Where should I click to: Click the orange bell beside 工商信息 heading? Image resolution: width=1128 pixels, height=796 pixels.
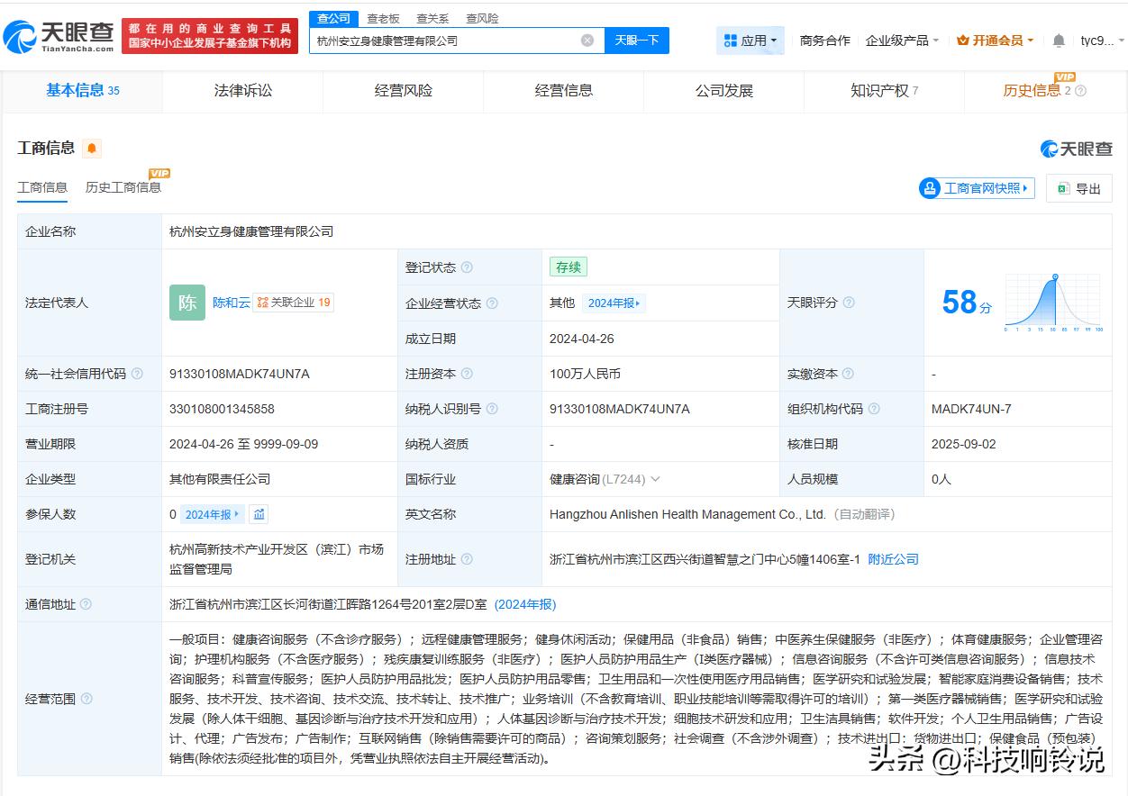(x=91, y=149)
